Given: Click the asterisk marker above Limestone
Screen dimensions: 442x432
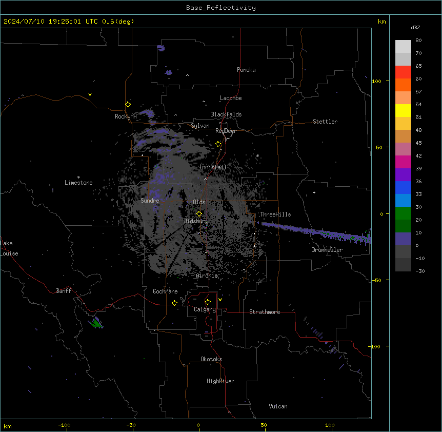Looking at the screenshot, I should point(78,178).
